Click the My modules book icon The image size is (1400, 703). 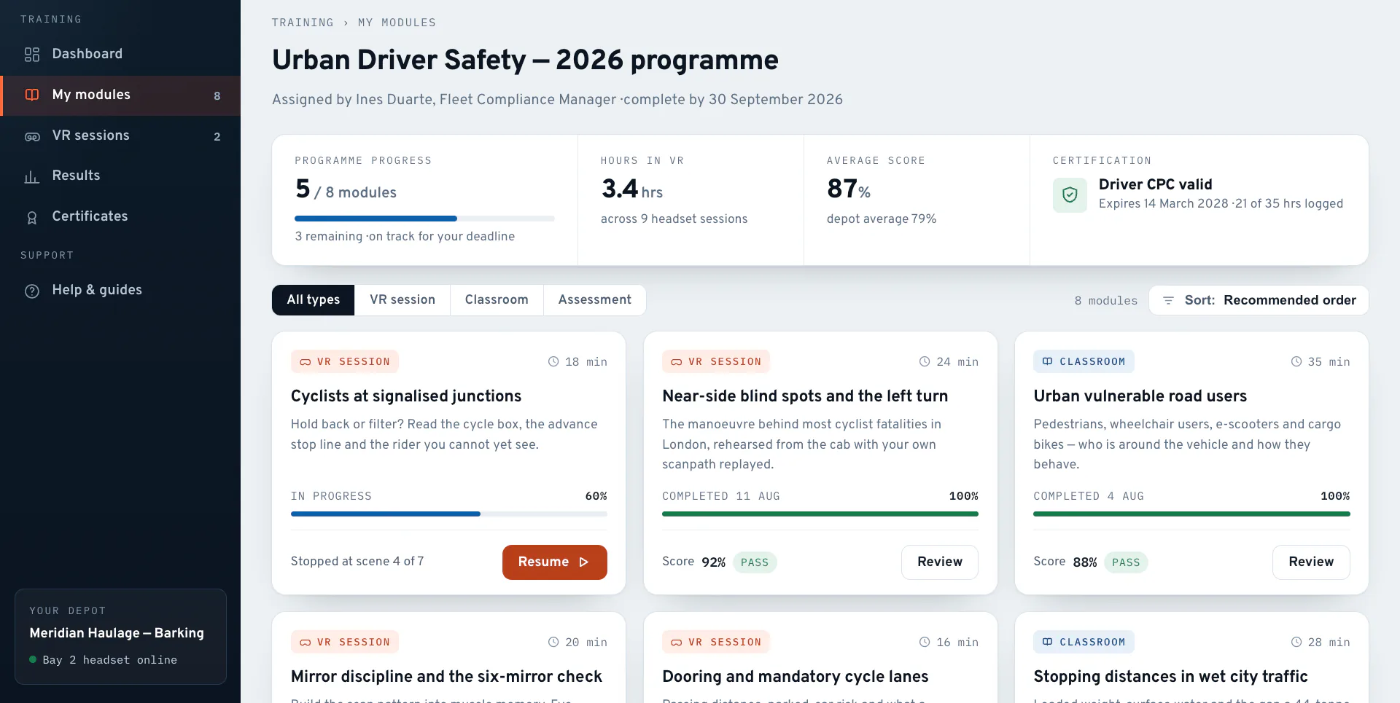point(32,95)
